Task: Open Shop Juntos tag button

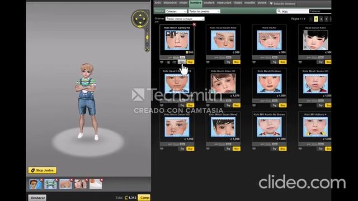Action: point(43,170)
